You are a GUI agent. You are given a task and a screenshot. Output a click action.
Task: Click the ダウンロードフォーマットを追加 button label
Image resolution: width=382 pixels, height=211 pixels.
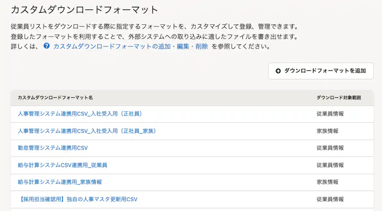[325, 71]
